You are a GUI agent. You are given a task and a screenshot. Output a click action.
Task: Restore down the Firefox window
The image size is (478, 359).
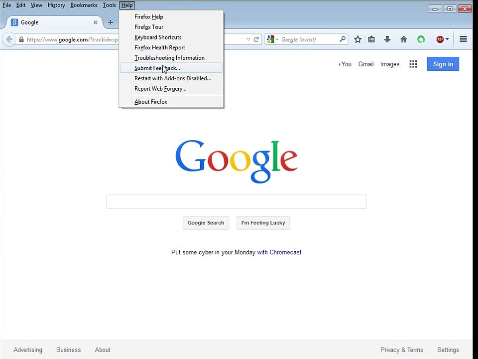click(450, 9)
